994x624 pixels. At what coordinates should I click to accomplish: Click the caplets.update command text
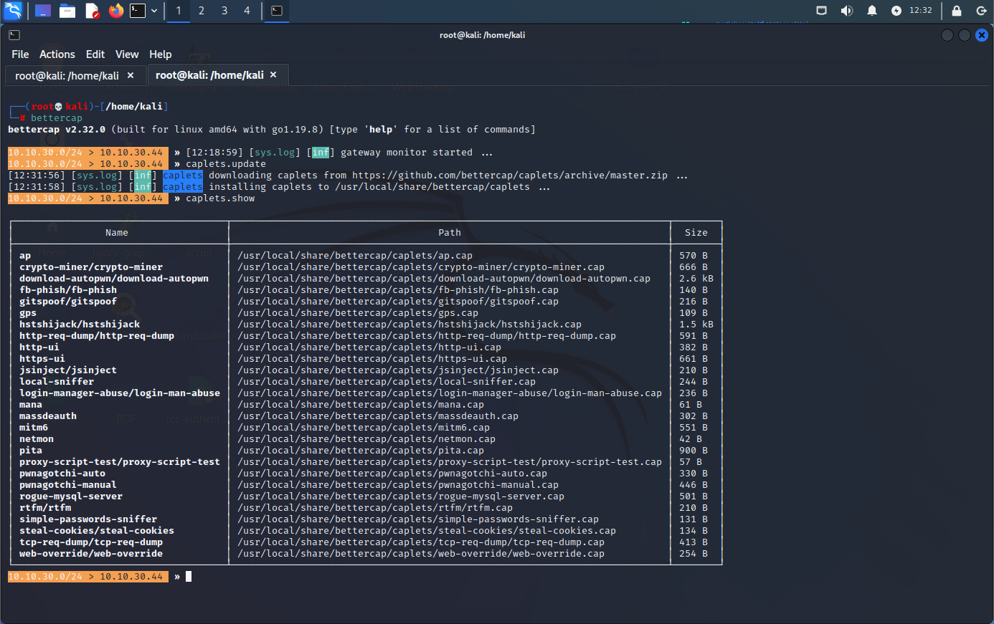pyautogui.click(x=226, y=164)
